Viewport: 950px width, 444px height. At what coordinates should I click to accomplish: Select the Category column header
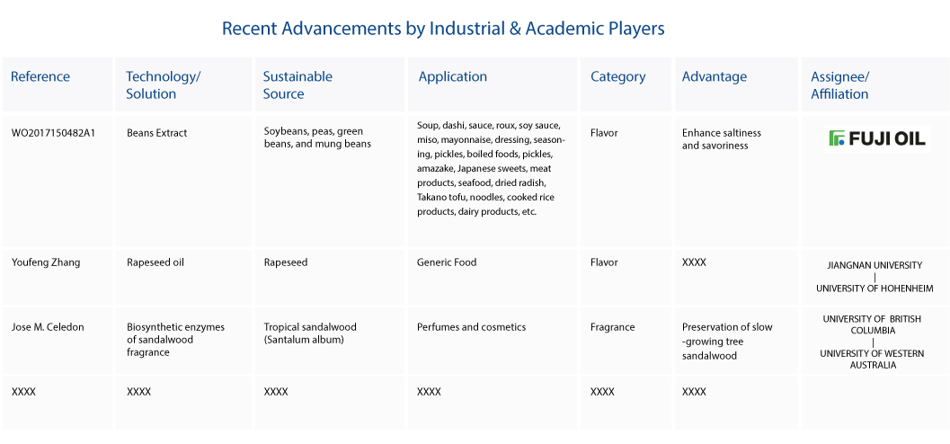tap(618, 77)
